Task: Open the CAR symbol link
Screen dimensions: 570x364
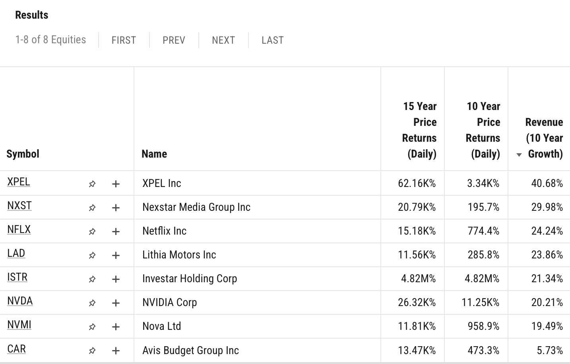Action: (x=16, y=349)
